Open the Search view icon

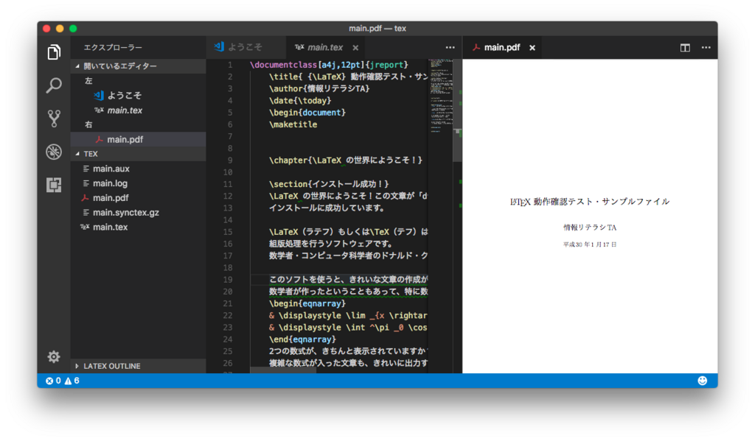[x=54, y=85]
